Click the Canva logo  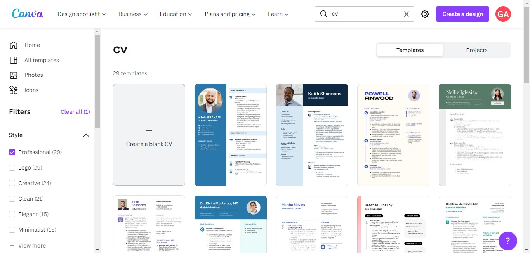(27, 14)
